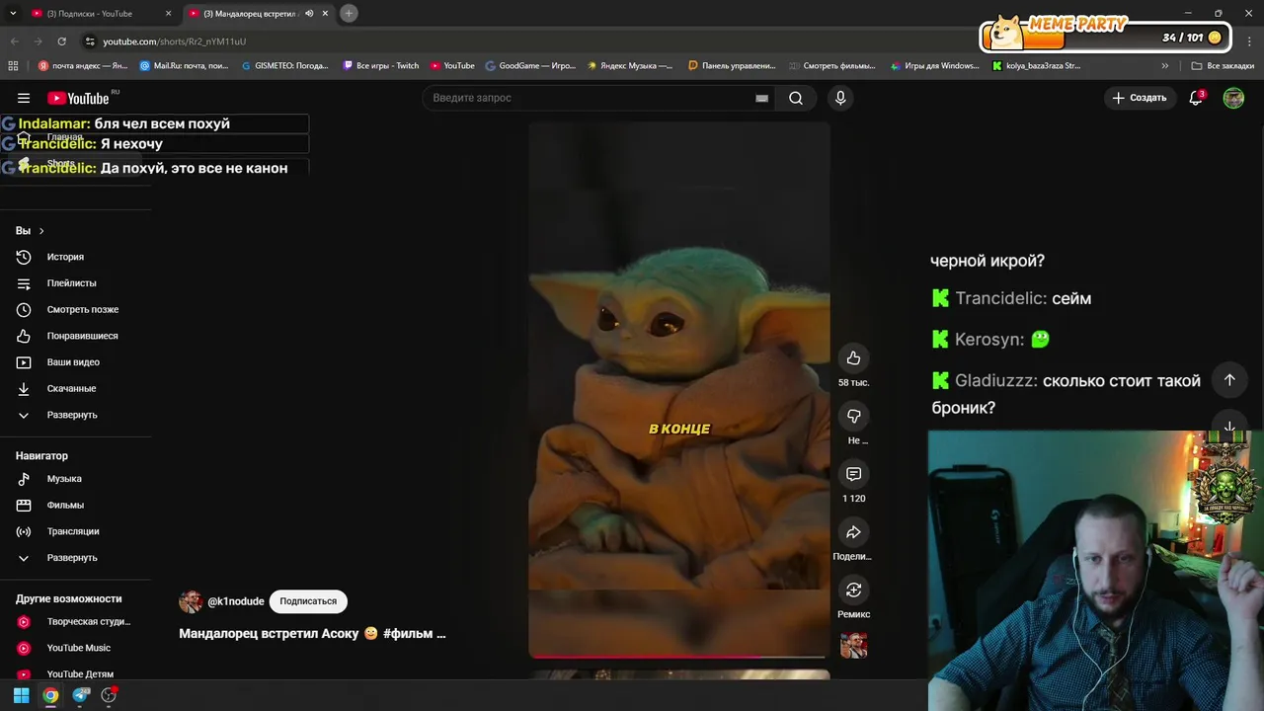Screen dimensions: 1264x711
Task: Click the Создать button
Action: (x=1140, y=98)
